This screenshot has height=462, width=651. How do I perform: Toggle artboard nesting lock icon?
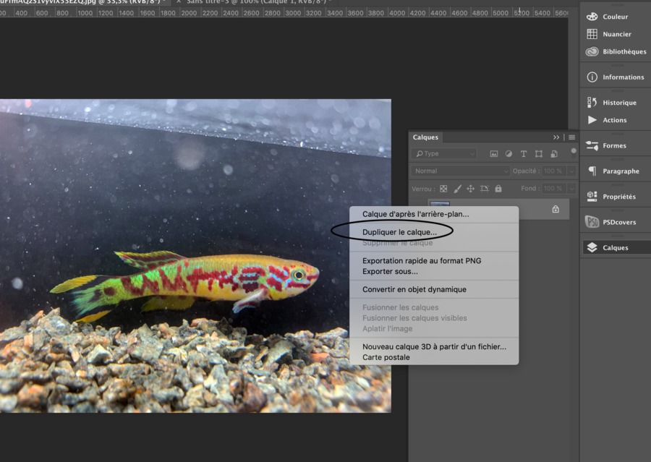pos(485,189)
